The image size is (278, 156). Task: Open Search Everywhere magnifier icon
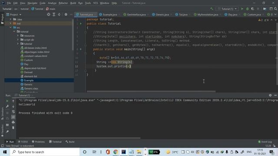[x=275, y=9]
